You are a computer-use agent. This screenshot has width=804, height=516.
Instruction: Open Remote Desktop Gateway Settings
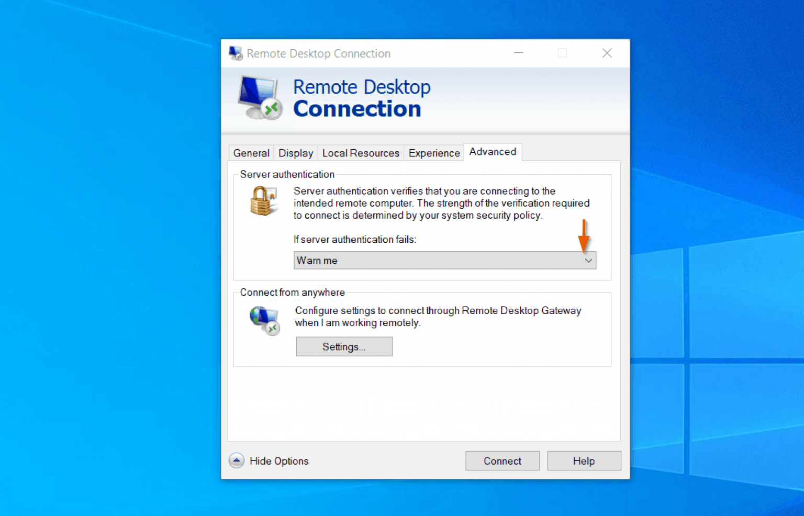coord(344,346)
